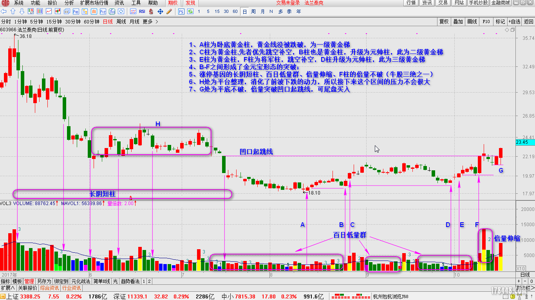Open the 综合资讯 tab
This screenshot has width=535, height=300.
tap(49, 288)
